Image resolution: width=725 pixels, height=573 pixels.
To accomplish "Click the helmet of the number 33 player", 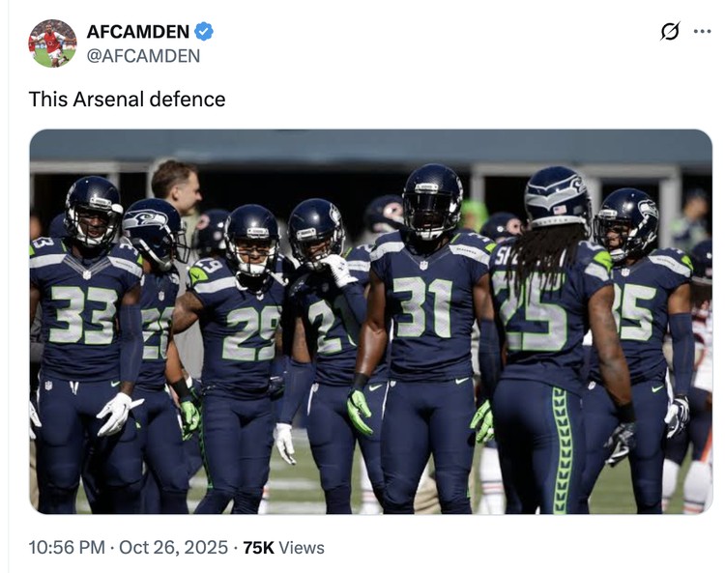I will pos(93,211).
